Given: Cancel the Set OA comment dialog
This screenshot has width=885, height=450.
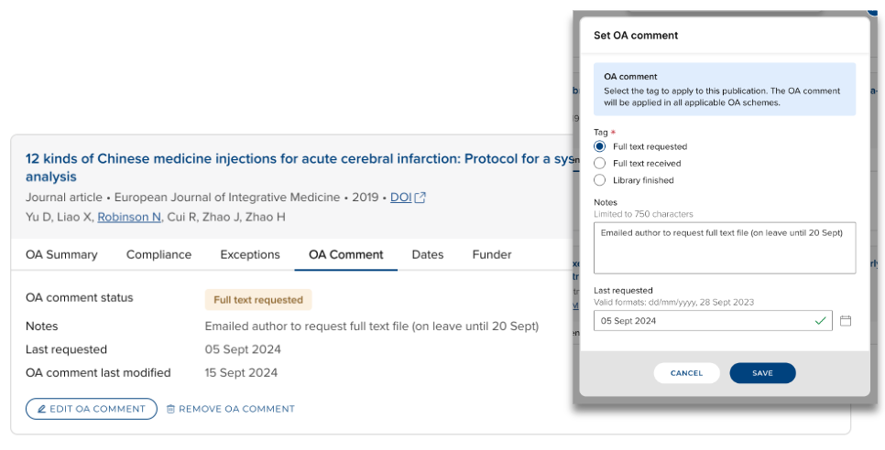Looking at the screenshot, I should (686, 373).
